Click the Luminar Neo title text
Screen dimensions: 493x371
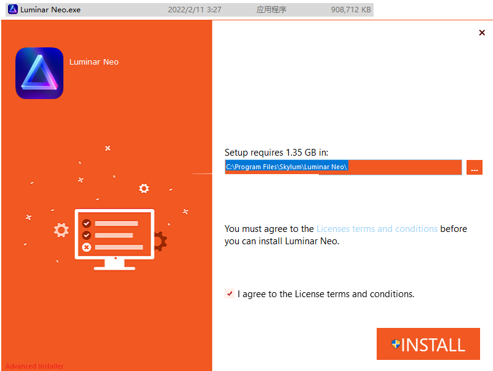pos(94,62)
